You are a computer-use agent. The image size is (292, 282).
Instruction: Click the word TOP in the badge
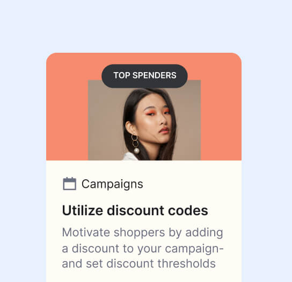[122, 76]
